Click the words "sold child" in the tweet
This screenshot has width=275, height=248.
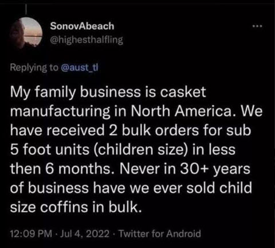219,188
